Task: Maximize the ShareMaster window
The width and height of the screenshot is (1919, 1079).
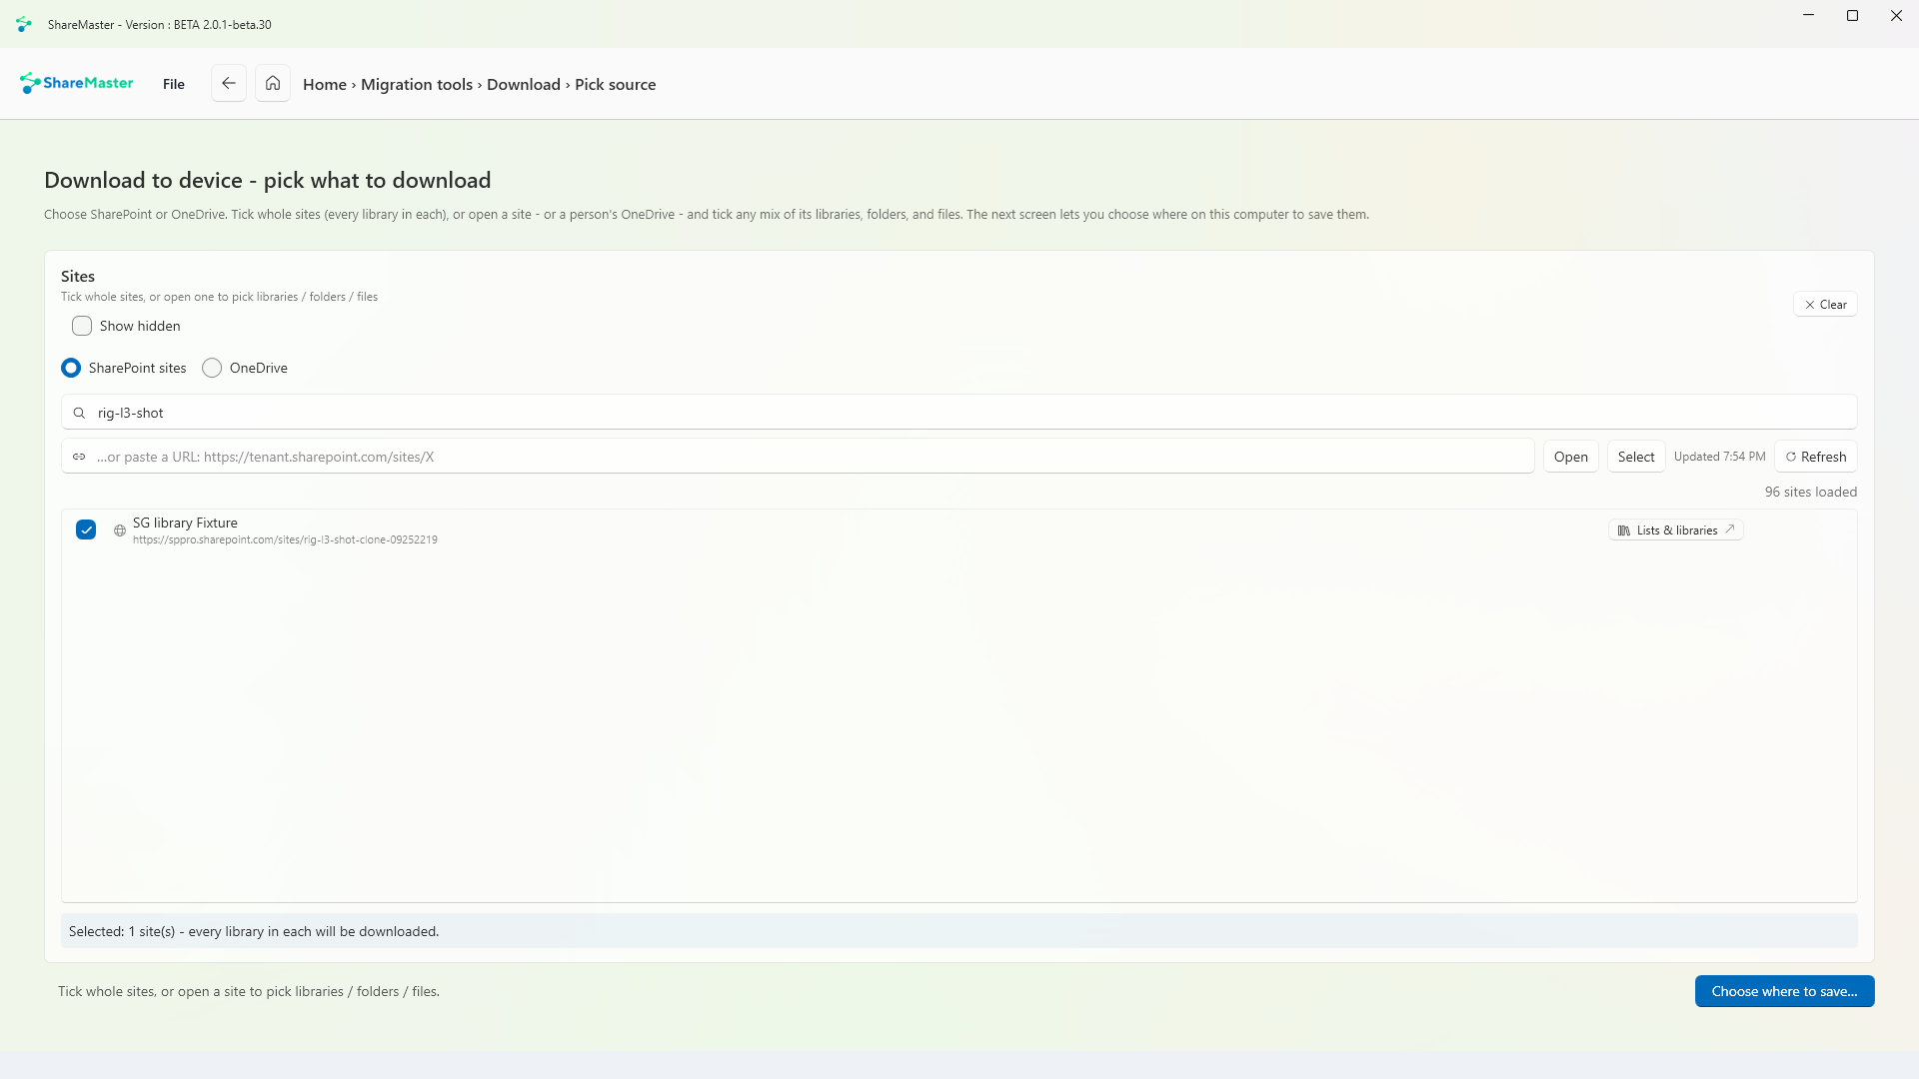Action: click(1852, 16)
